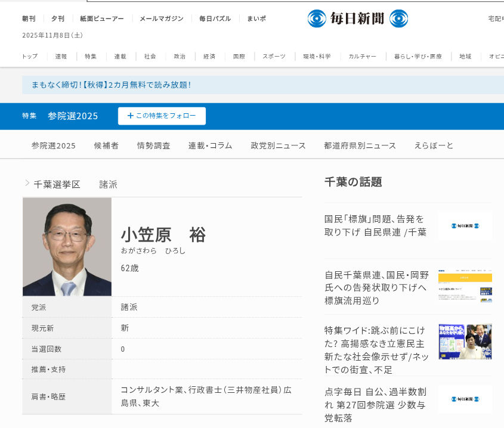Open the 候補者 tab
The image size is (504, 428).
tap(106, 145)
